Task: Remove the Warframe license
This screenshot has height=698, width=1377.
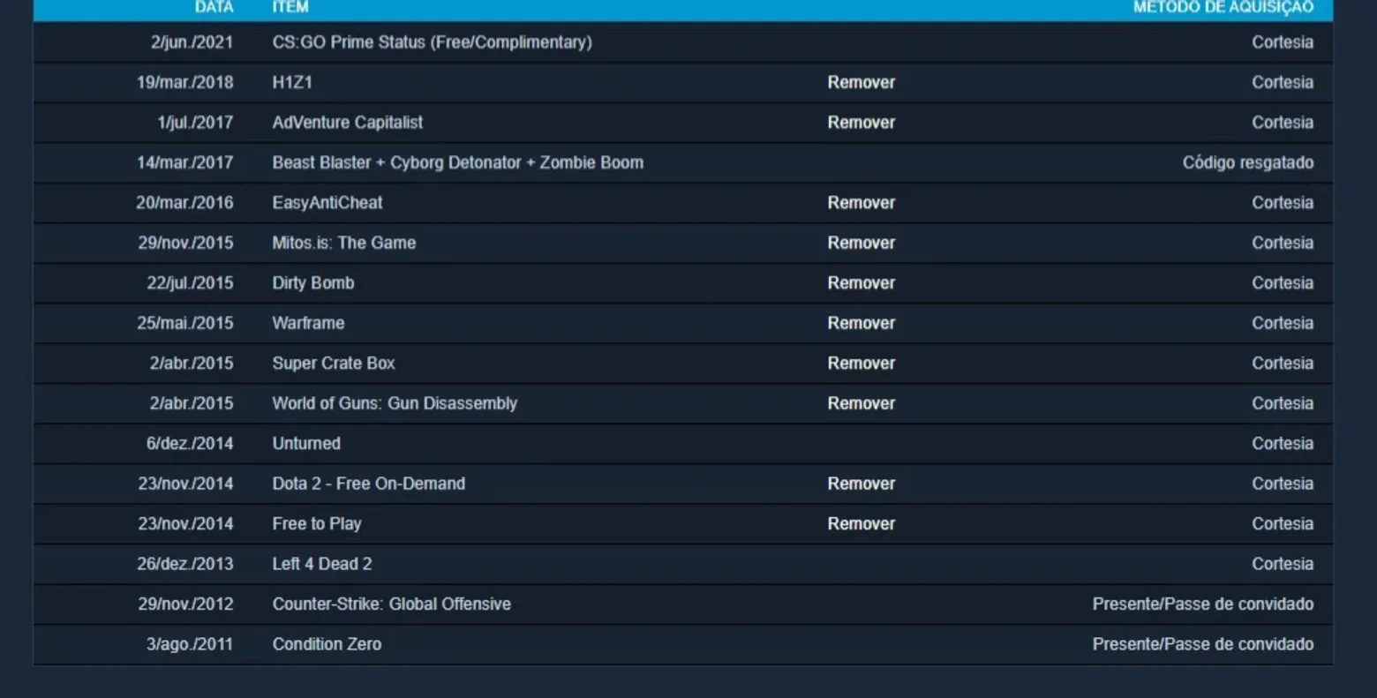Action: point(861,323)
